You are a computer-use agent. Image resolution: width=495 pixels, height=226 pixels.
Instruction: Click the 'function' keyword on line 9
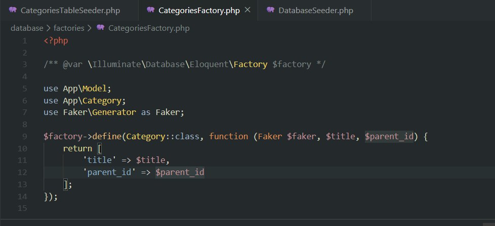(229, 137)
